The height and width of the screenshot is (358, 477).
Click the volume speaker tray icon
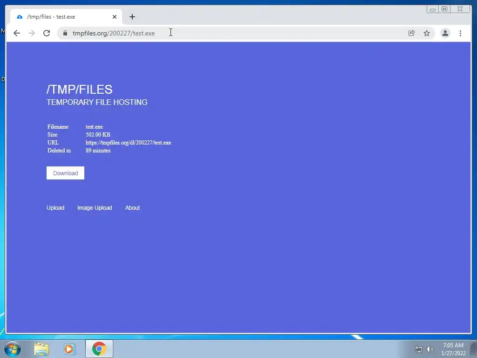point(429,349)
